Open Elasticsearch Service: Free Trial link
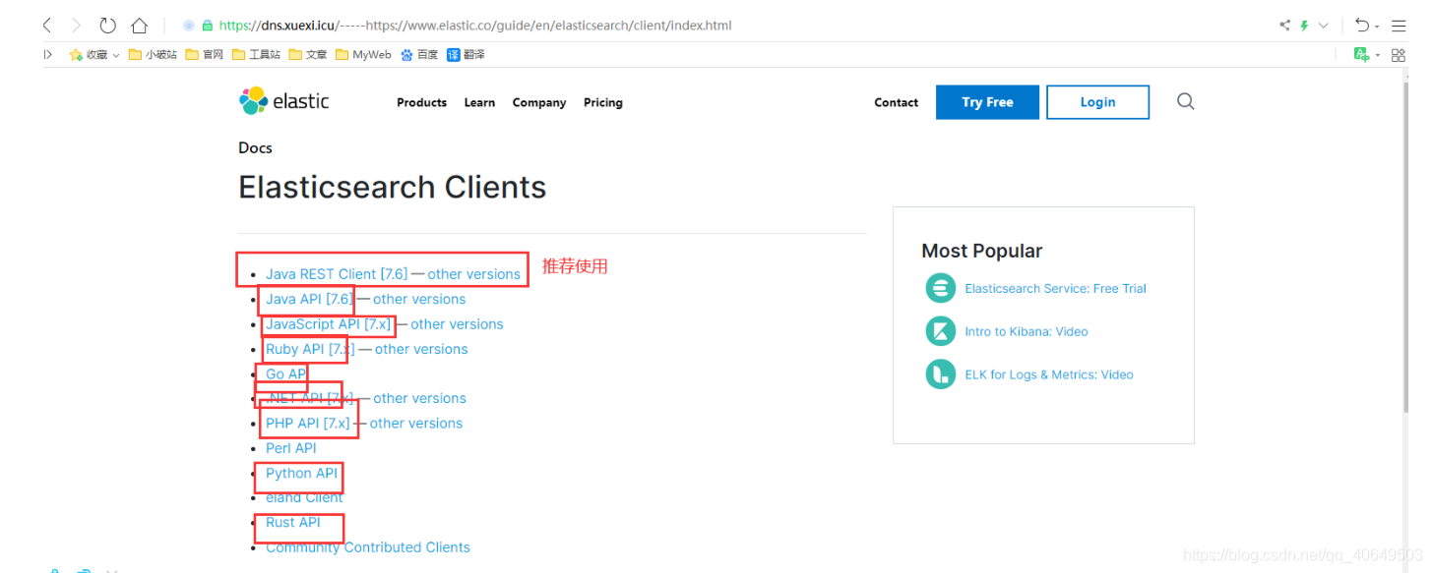This screenshot has height=573, width=1432. 1055,289
